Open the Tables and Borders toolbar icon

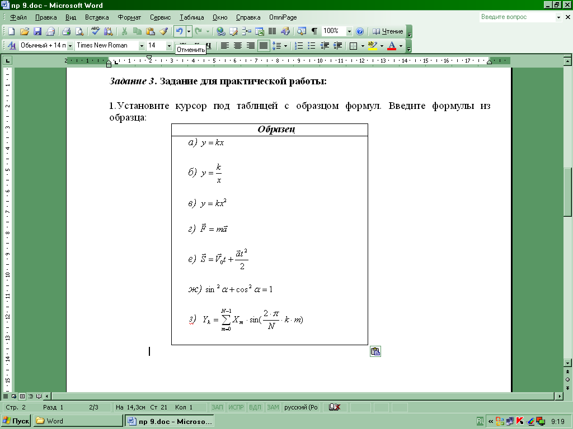[234, 31]
